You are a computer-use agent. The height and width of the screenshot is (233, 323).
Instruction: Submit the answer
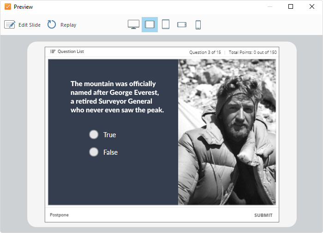(263, 215)
